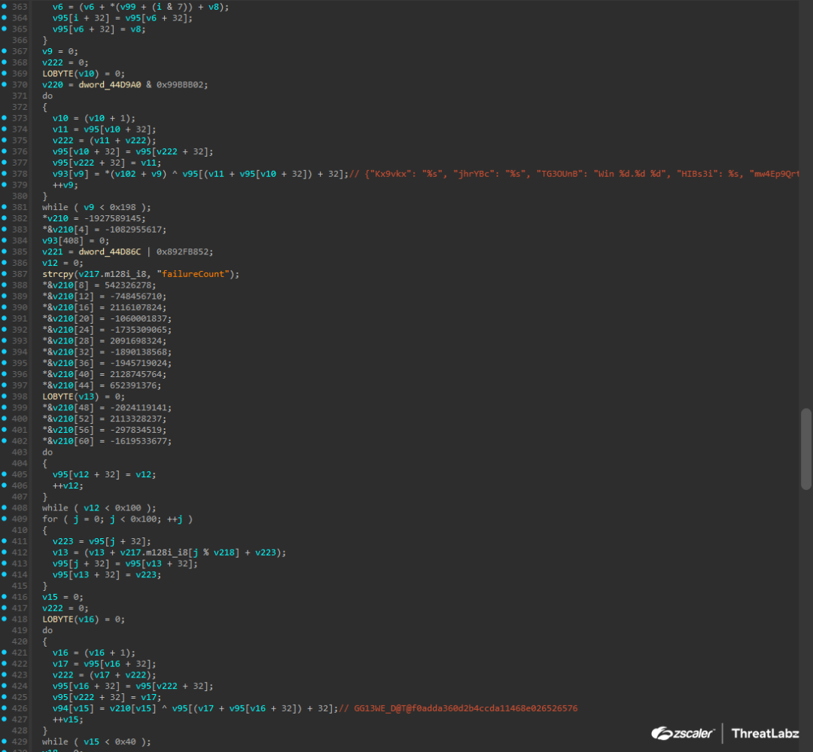Click the for loop keyword on line 409
Image resolution: width=813 pixels, height=752 pixels.
tap(50, 519)
